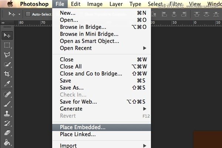222x148 pixels.
Task: Activate the Crop tool
Action: (7, 74)
